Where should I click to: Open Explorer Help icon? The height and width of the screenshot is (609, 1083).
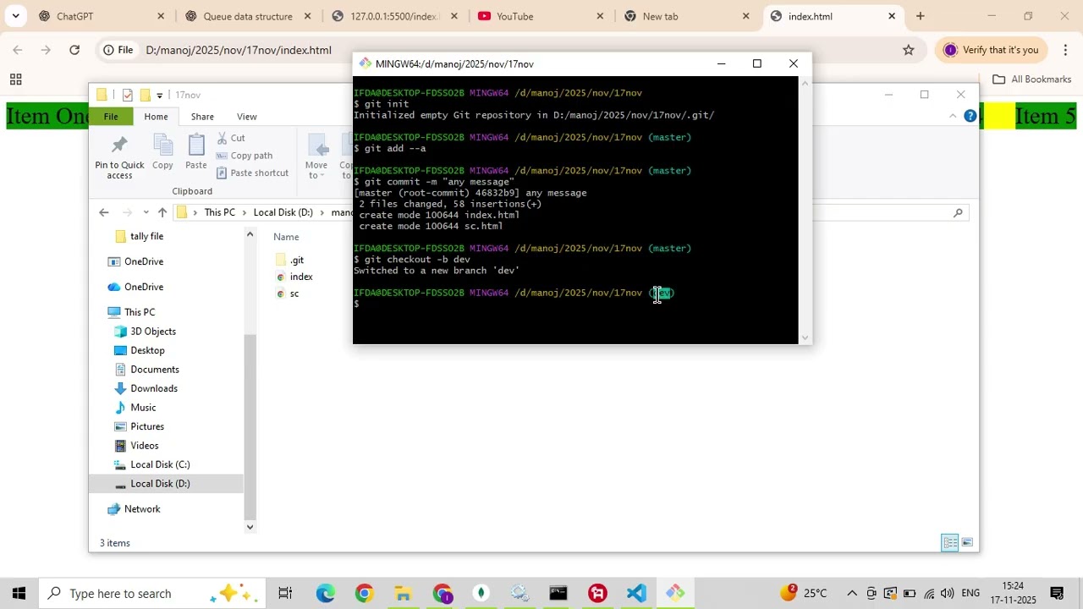[x=970, y=116]
